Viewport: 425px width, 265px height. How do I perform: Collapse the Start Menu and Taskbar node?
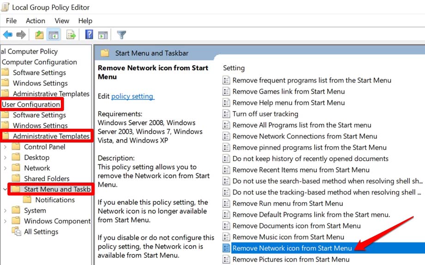click(5, 189)
